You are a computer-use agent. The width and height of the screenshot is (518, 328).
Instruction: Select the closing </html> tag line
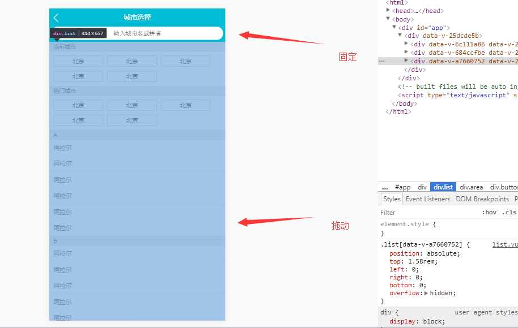click(x=398, y=112)
